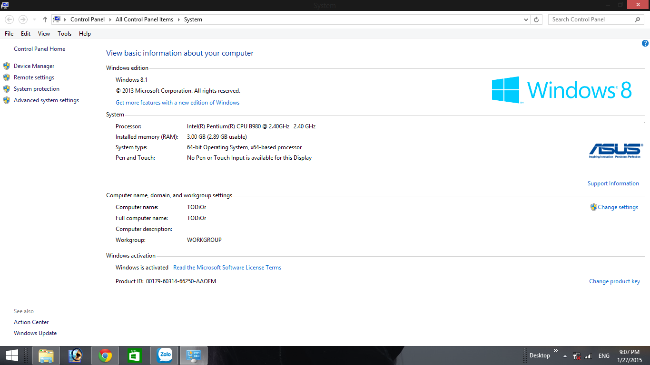Open Windows Store taskbar icon

135,355
